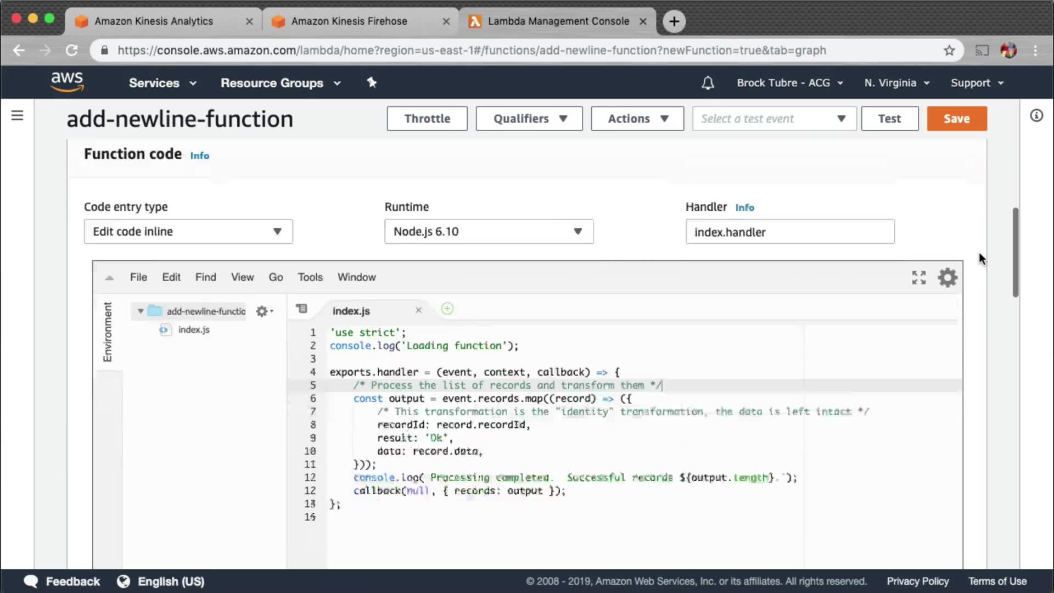Open the Select a test event dropdown
The height and width of the screenshot is (593, 1054).
(773, 119)
